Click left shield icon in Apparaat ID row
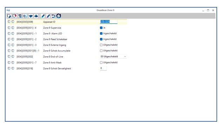 point(9,22)
